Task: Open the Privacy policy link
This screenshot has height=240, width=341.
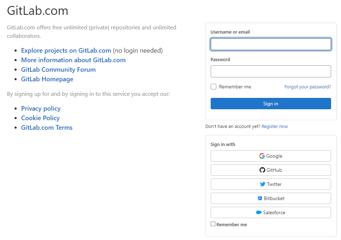Action: 41,109
